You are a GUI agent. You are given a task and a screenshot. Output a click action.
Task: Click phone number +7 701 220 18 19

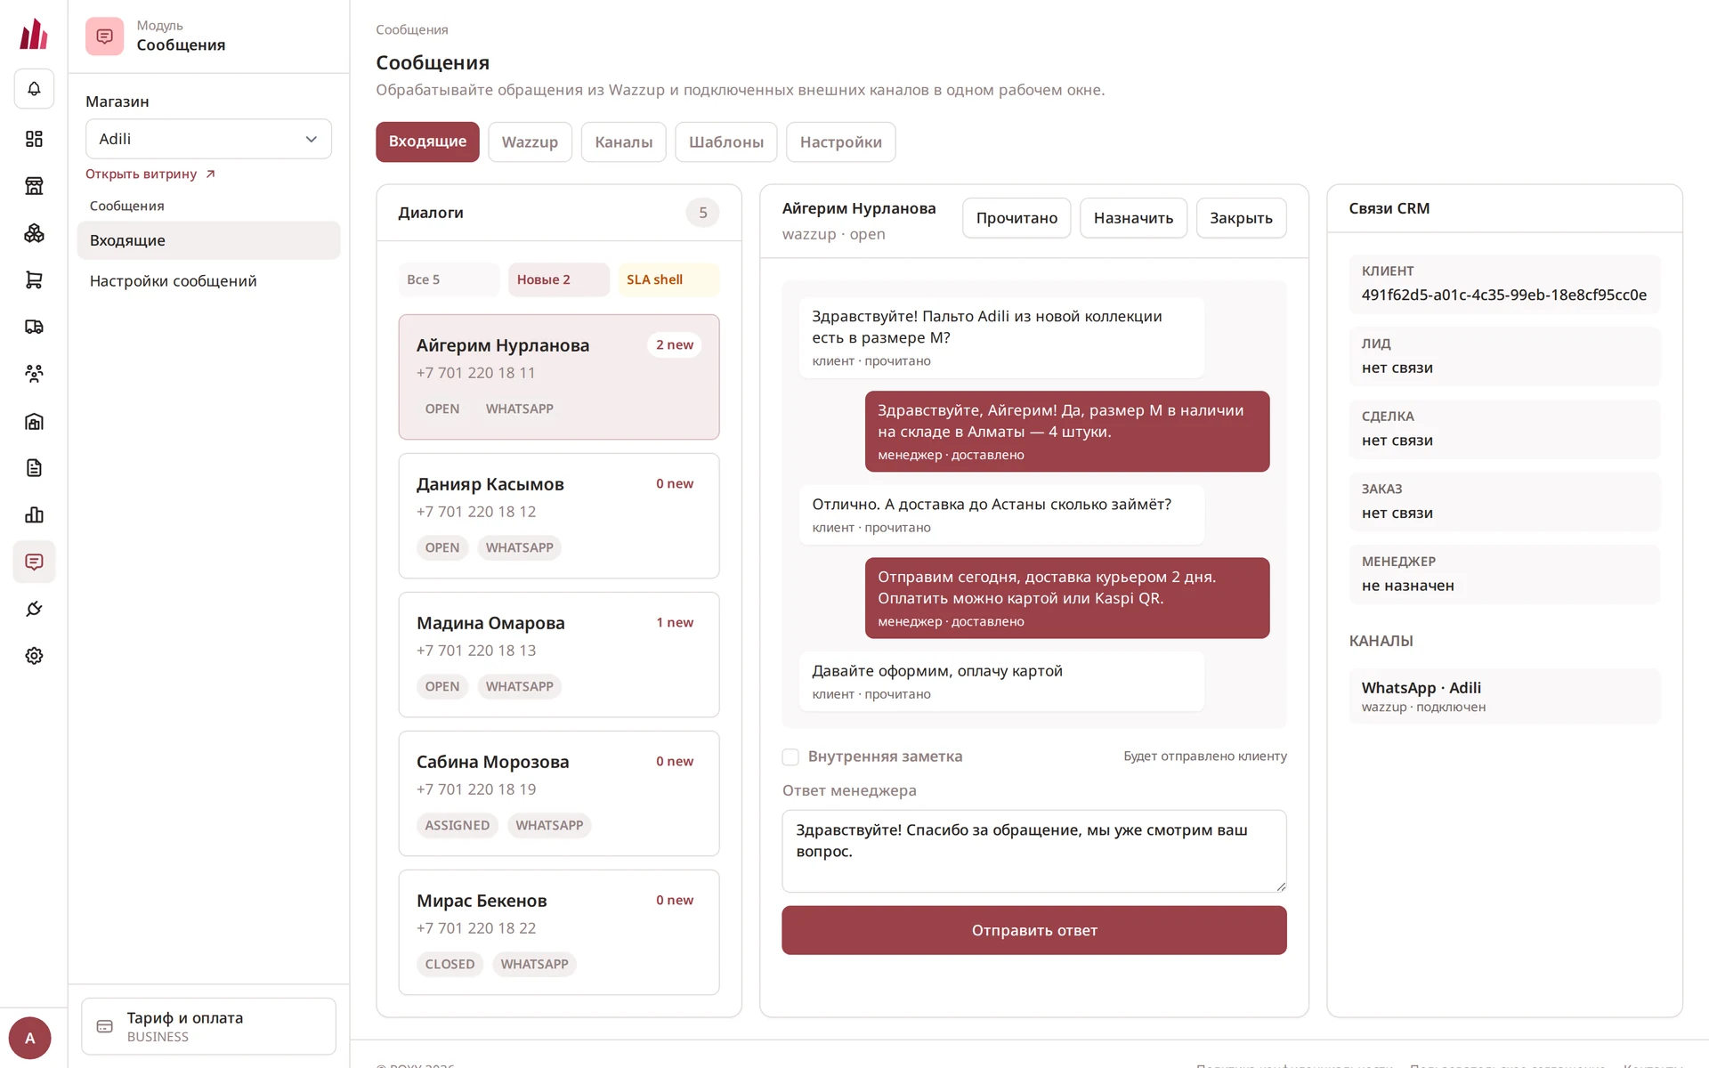click(x=476, y=789)
